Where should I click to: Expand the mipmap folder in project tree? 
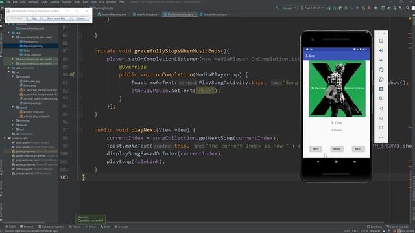coord(13,120)
